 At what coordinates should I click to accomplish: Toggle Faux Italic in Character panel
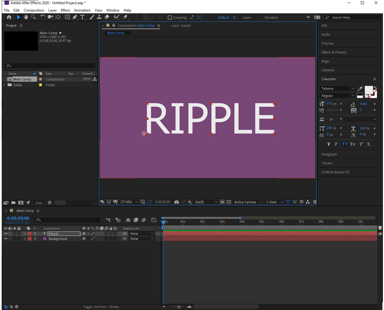[x=336, y=144]
